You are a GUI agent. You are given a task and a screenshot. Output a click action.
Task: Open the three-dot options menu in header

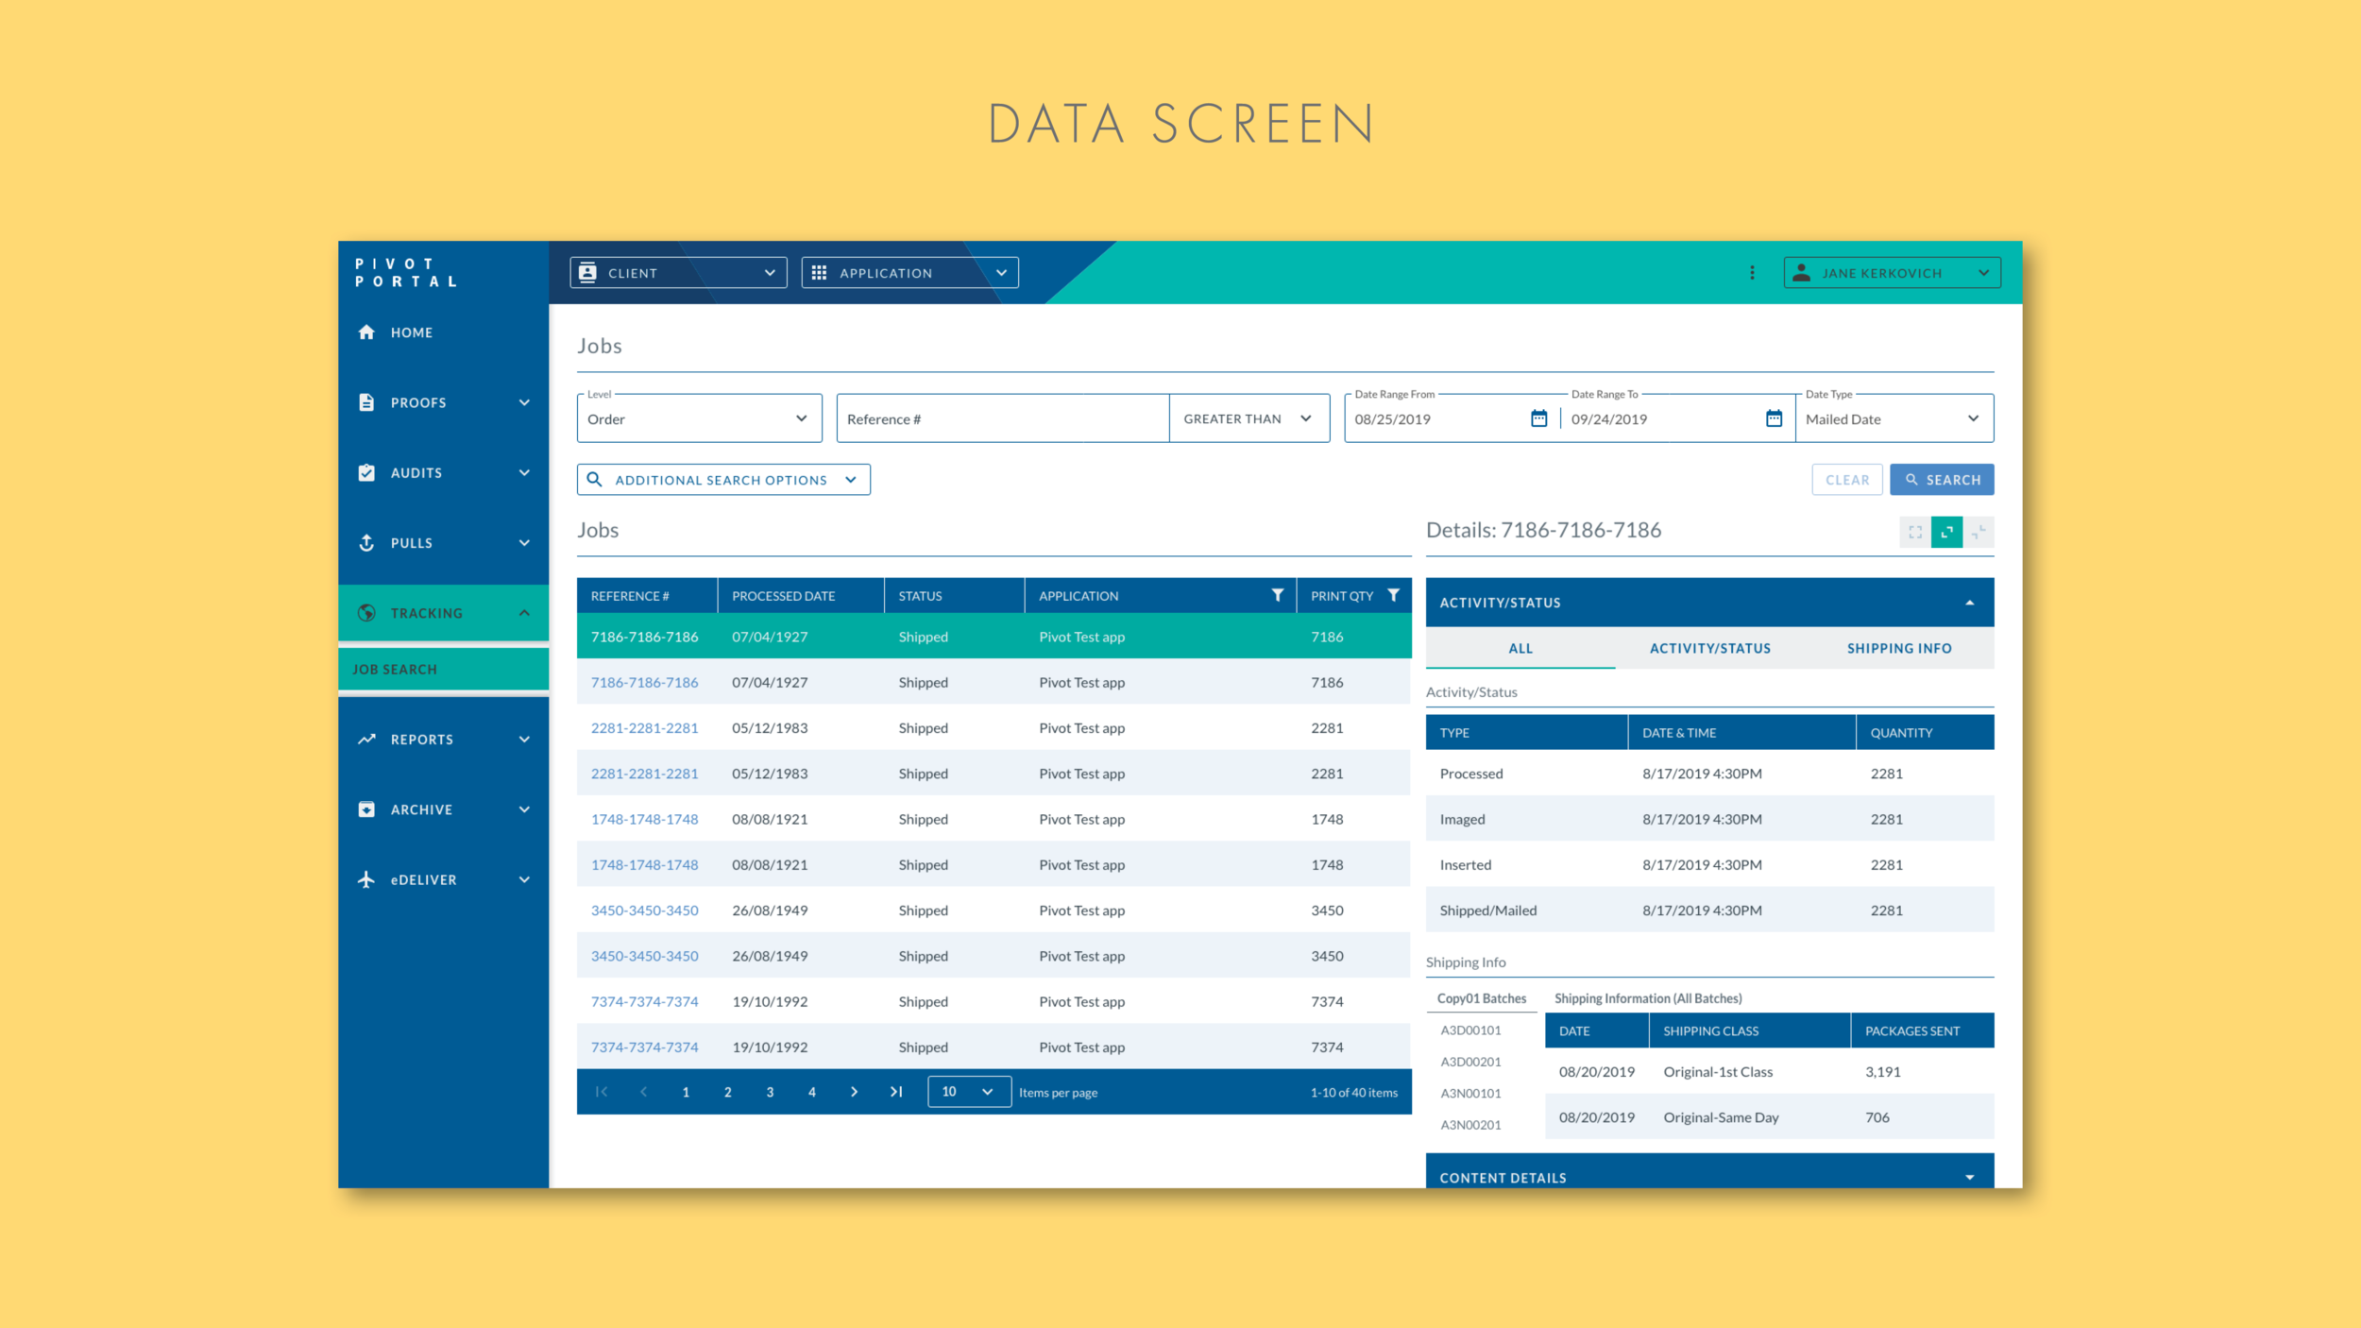point(1752,273)
